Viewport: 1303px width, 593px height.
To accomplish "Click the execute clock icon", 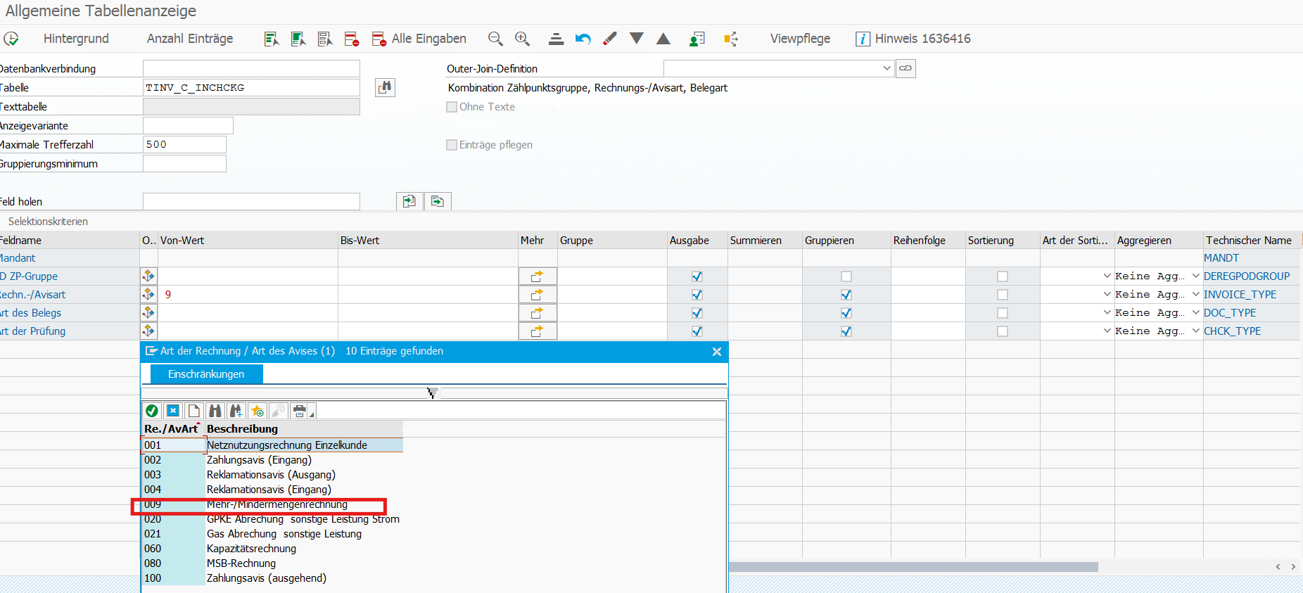I will 11,39.
